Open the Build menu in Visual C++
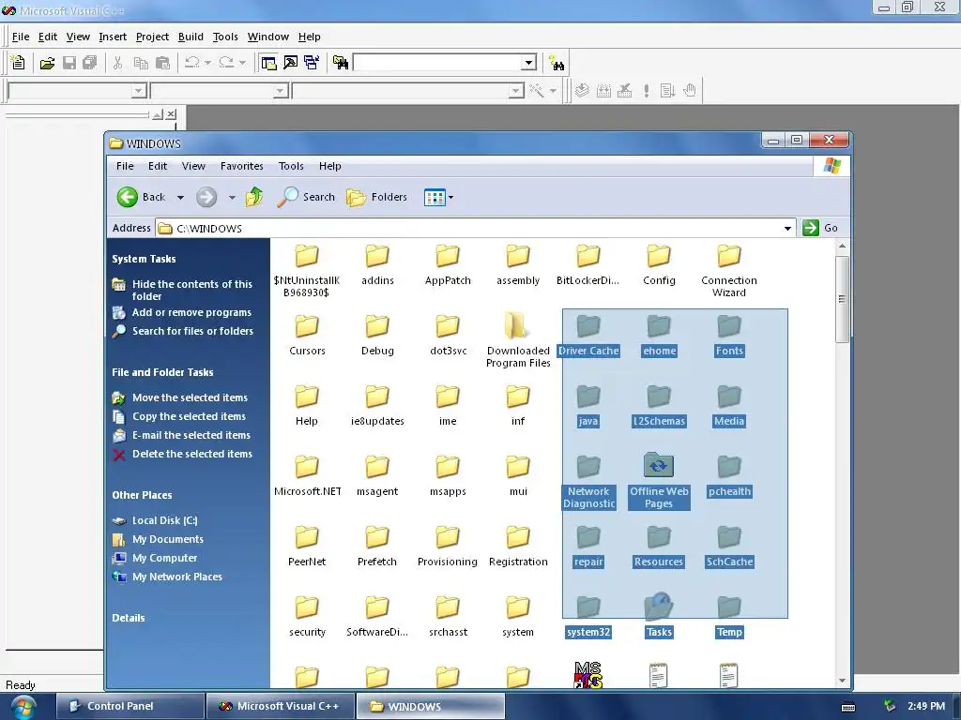This screenshot has height=720, width=961. (191, 37)
